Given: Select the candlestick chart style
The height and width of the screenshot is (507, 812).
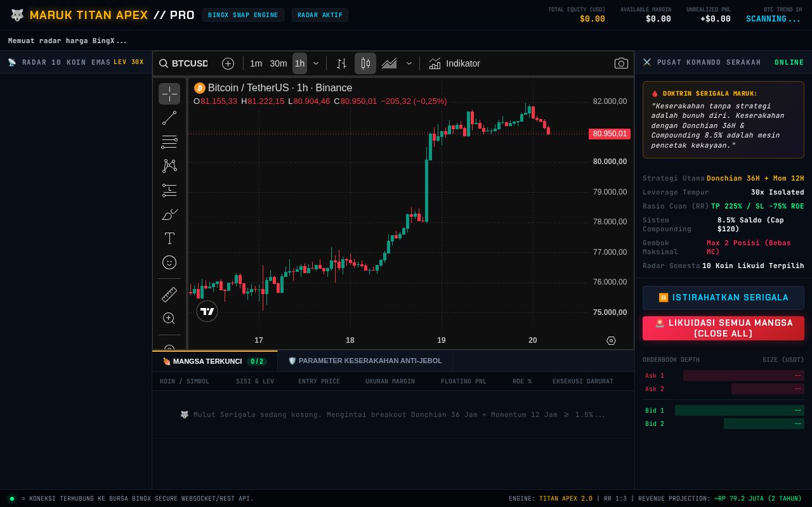Looking at the screenshot, I should coord(365,63).
